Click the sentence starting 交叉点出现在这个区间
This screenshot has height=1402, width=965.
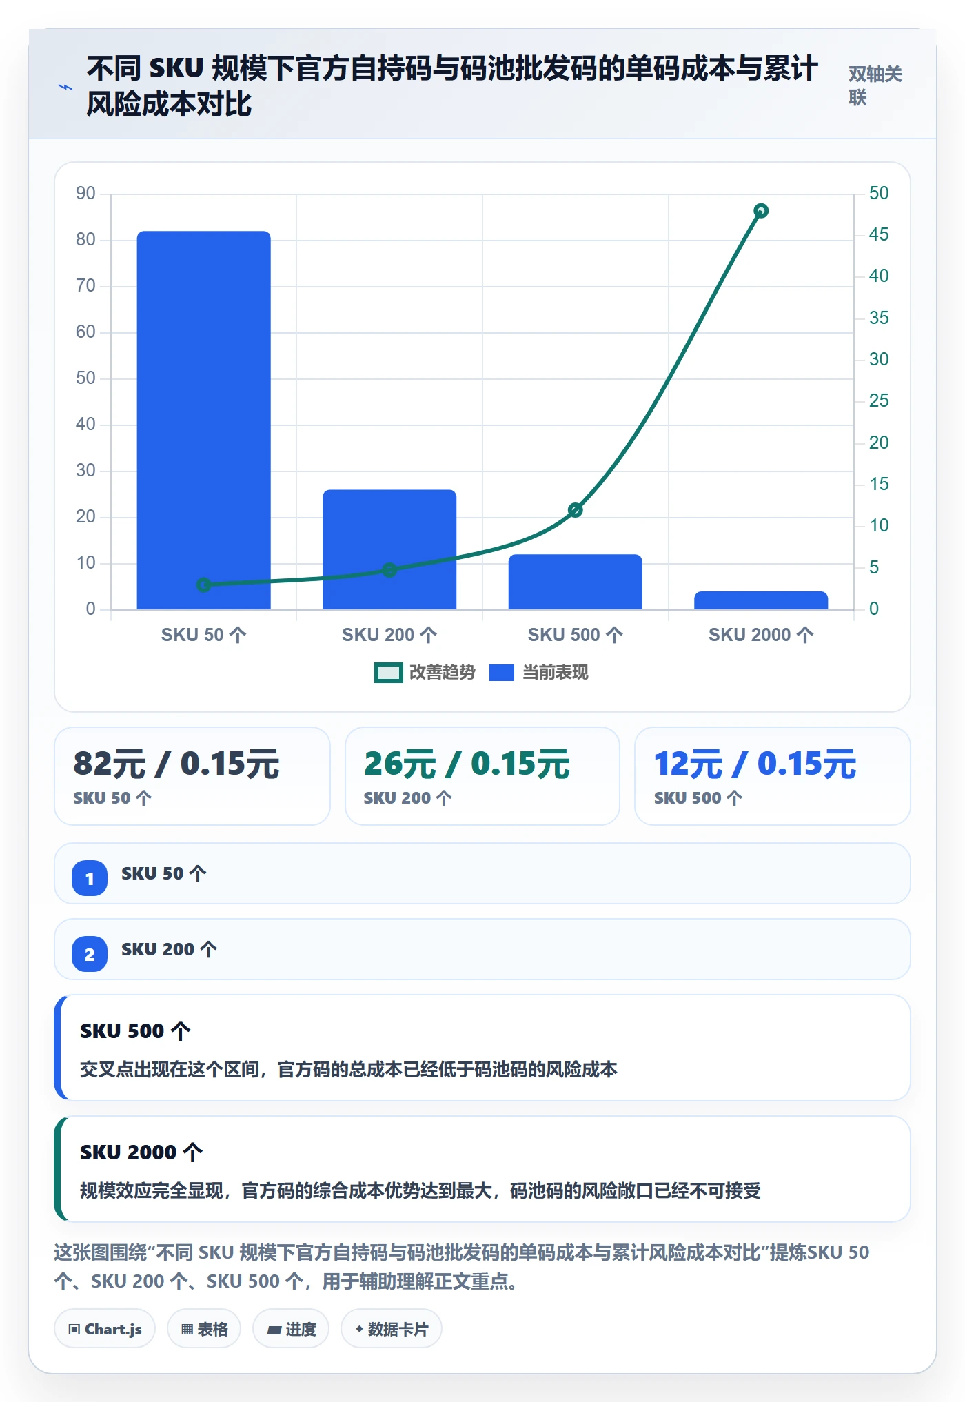click(x=349, y=1069)
